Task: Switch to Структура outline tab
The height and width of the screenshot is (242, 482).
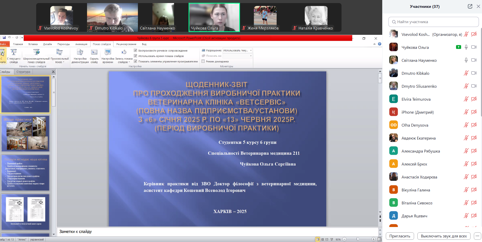Action: 23,72
